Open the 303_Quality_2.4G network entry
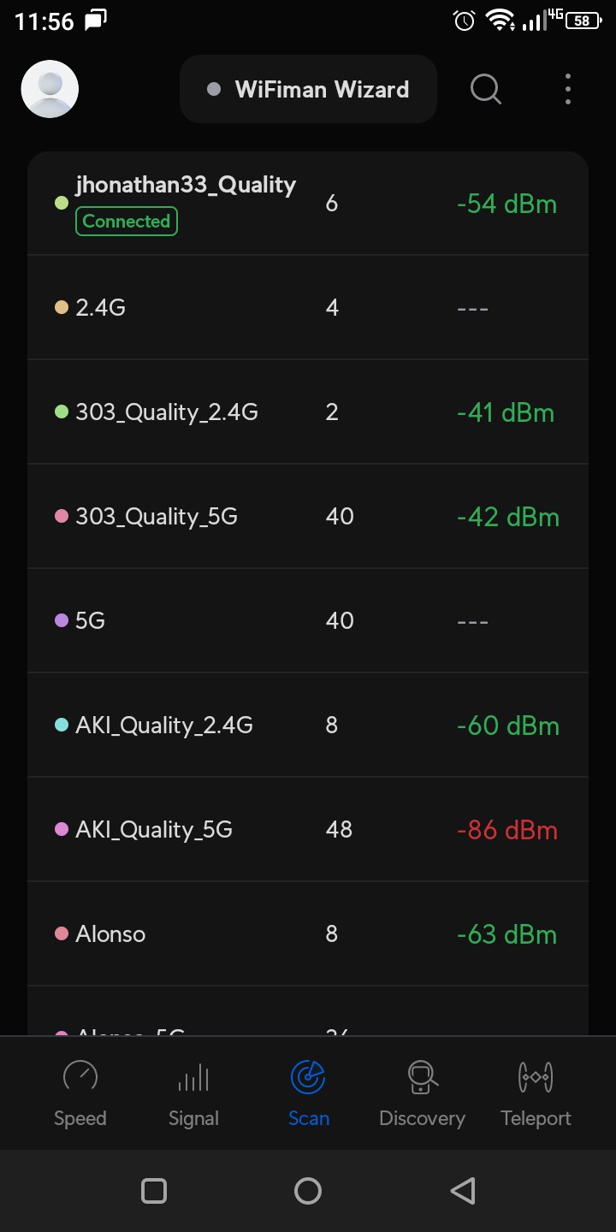 tap(167, 412)
